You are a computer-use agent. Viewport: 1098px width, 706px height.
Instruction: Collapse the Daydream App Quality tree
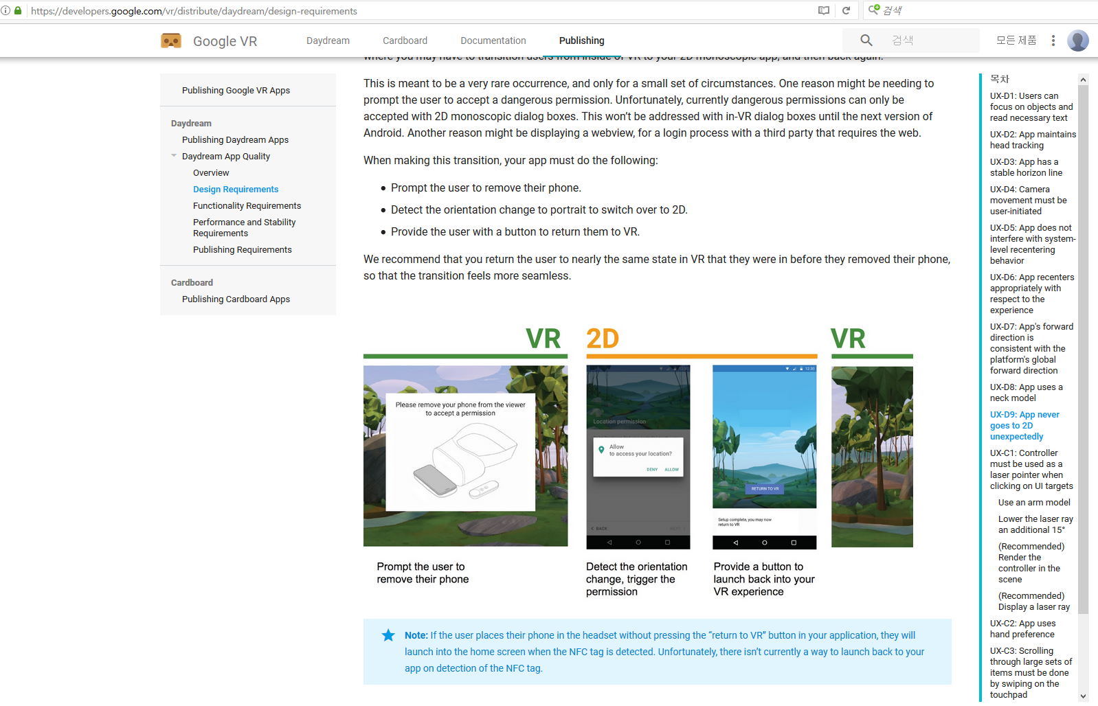pyautogui.click(x=174, y=156)
